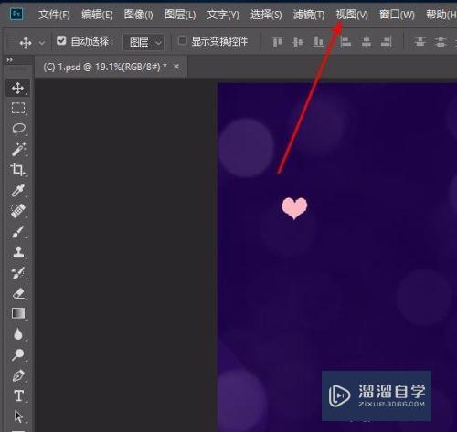Click the Photoshop Ps logo icon
This screenshot has width=457, height=432.
(16, 14)
